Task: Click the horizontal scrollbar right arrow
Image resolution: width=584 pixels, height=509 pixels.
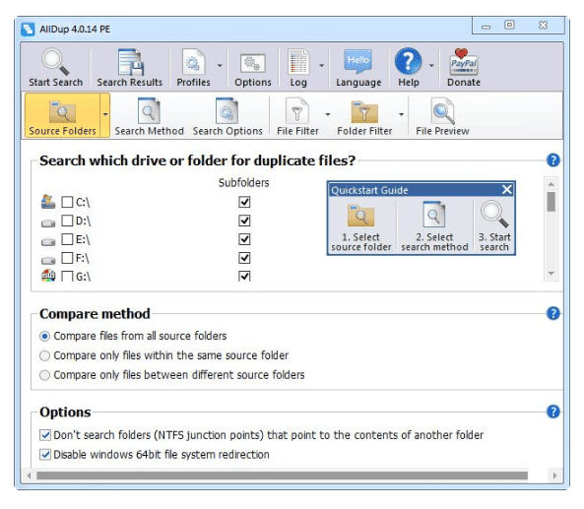Action: pyautogui.click(x=555, y=476)
